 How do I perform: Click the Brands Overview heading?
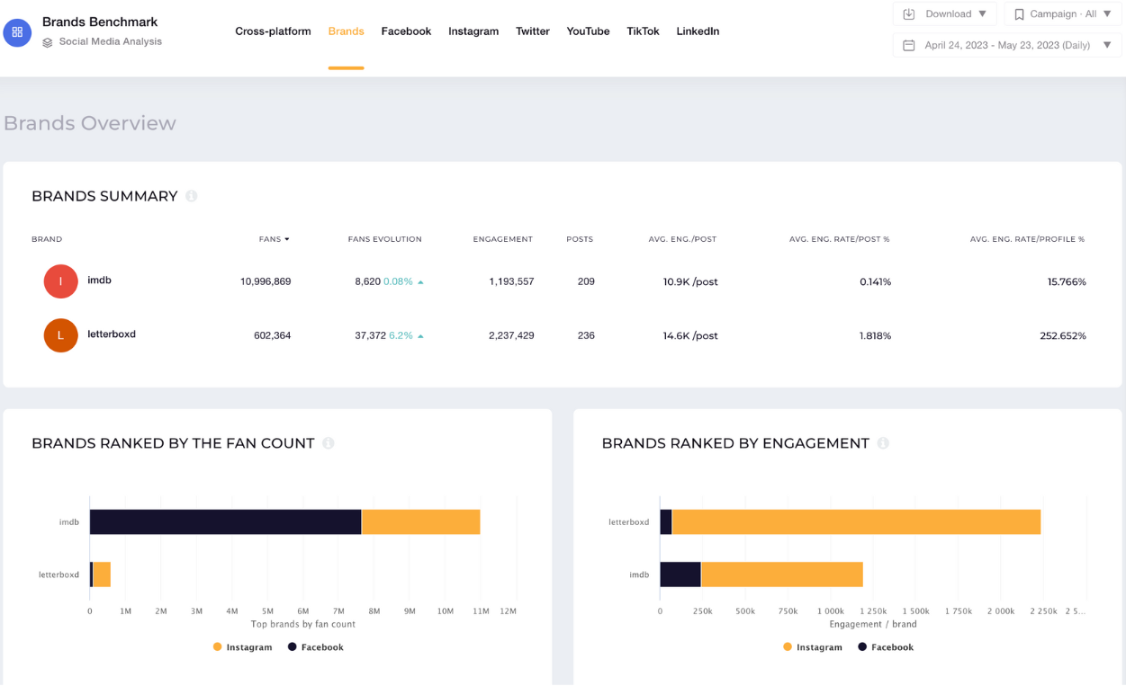(x=90, y=123)
